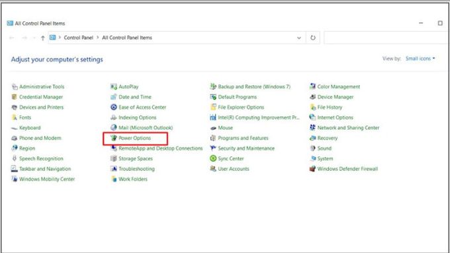Click the Date and Time icon
Image resolution: width=450 pixels, height=253 pixels.
(114, 97)
